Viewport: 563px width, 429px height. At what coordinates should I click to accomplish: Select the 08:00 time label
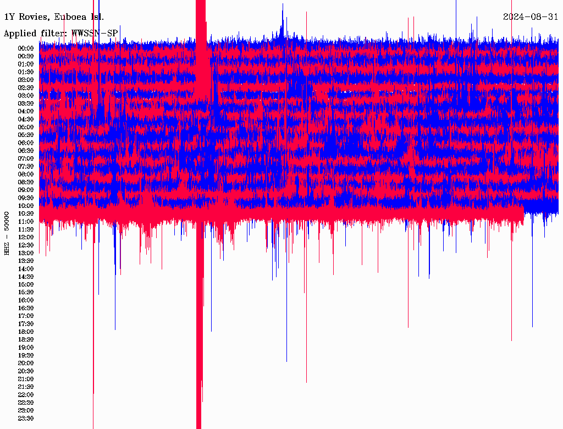pos(26,174)
